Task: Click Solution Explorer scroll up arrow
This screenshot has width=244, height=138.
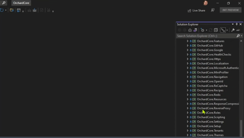Action: click(241, 41)
